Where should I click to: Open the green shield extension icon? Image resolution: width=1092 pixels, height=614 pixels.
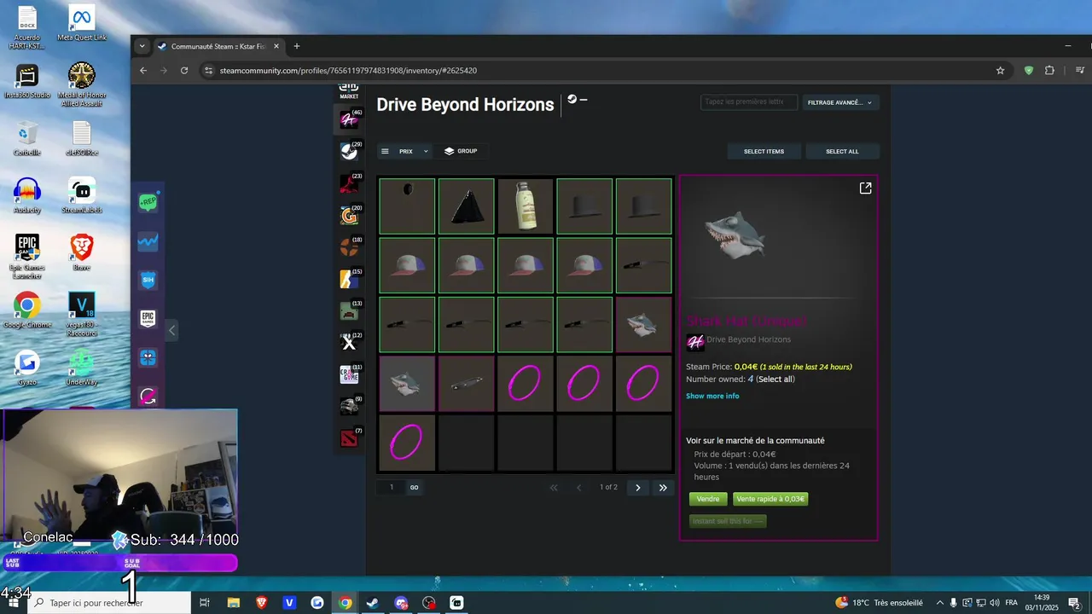(x=1029, y=70)
